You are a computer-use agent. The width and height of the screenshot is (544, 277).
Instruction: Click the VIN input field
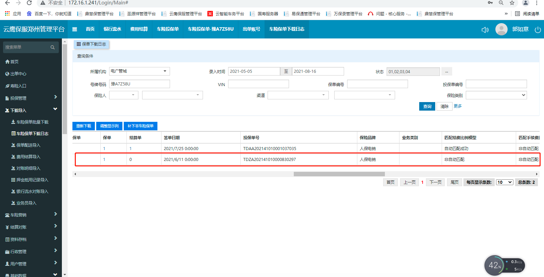tap(258, 84)
